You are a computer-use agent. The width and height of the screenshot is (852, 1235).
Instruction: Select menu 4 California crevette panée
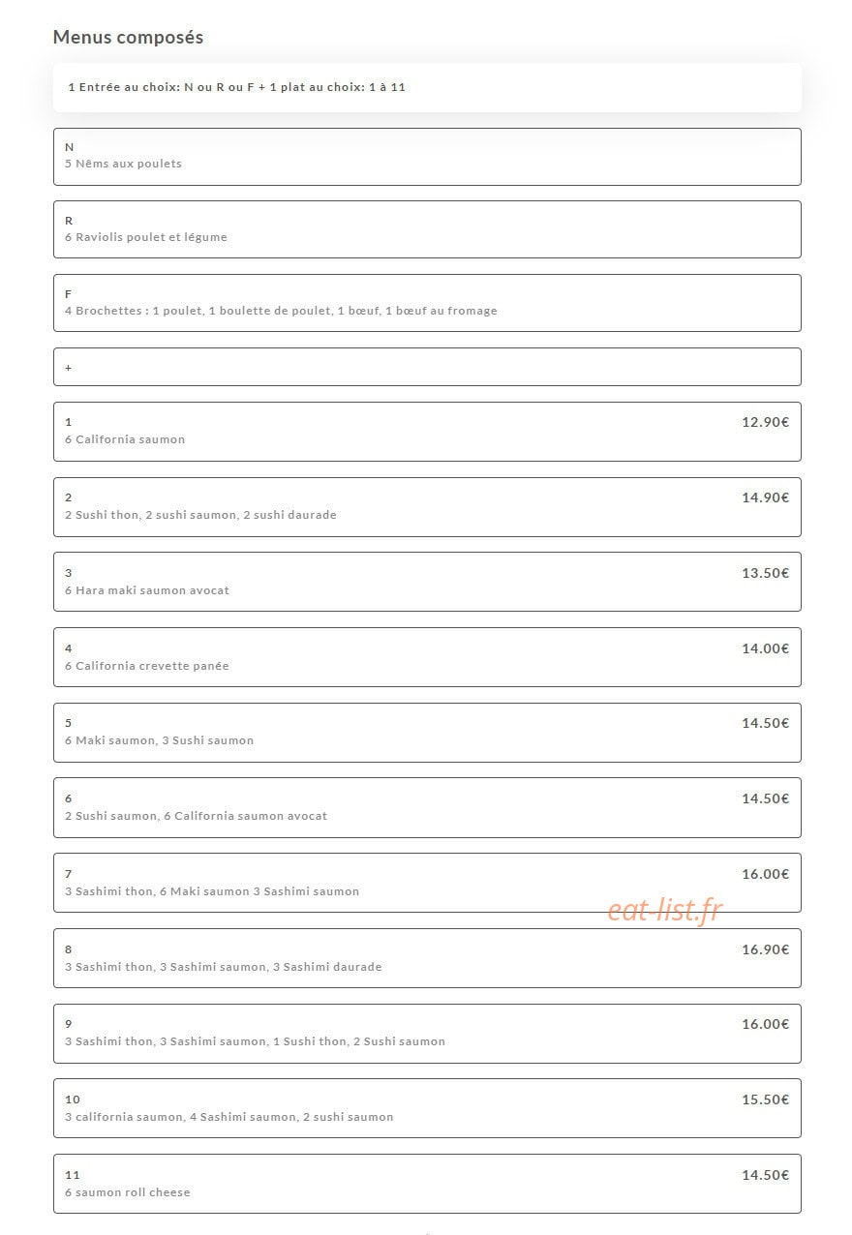tap(427, 657)
